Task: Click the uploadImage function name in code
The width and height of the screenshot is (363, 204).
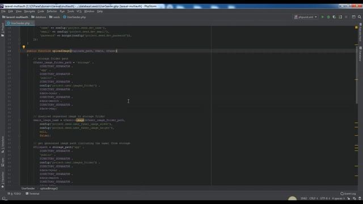Action: point(61,51)
